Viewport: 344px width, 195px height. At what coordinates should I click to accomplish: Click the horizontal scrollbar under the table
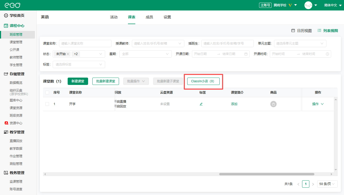pos(267,174)
